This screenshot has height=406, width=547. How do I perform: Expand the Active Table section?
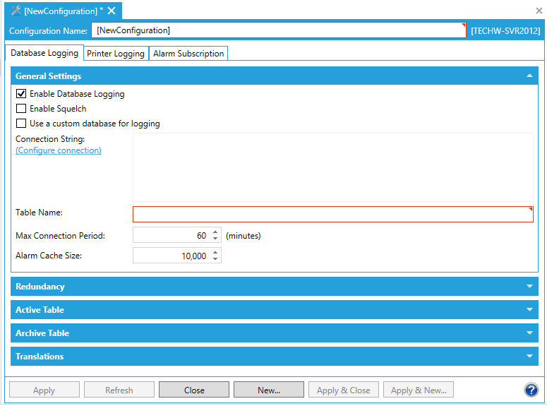pyautogui.click(x=529, y=310)
